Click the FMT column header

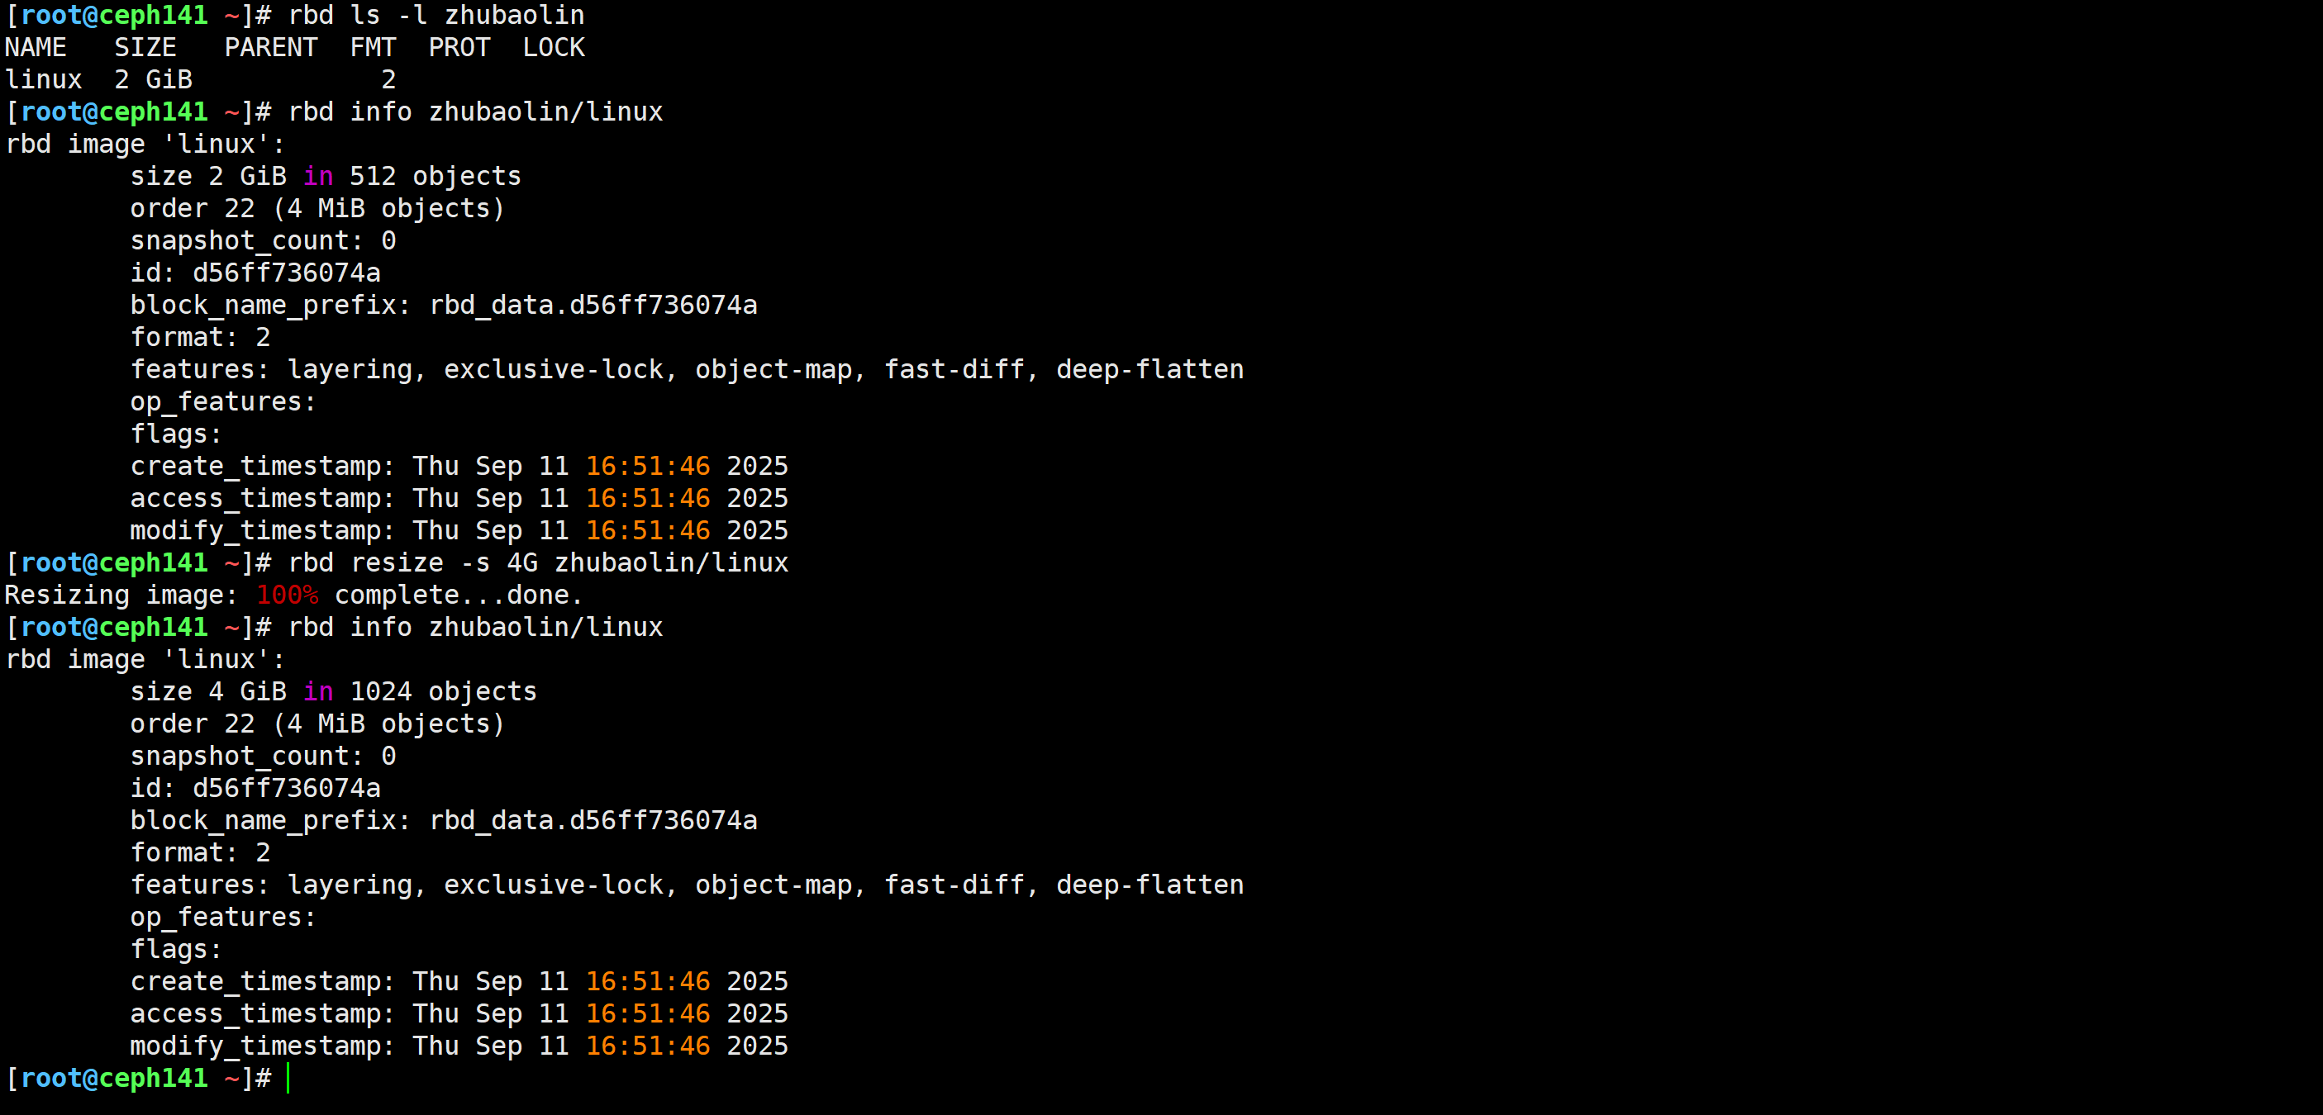coord(373,48)
